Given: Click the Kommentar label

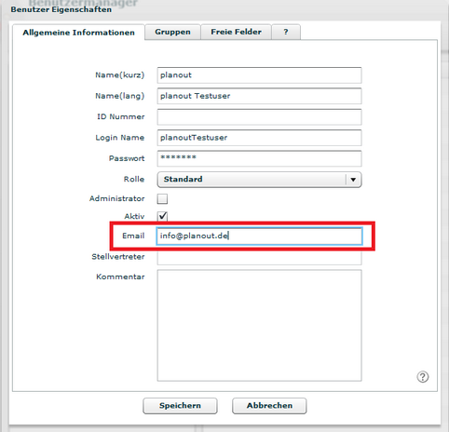Looking at the screenshot, I should (x=120, y=277).
